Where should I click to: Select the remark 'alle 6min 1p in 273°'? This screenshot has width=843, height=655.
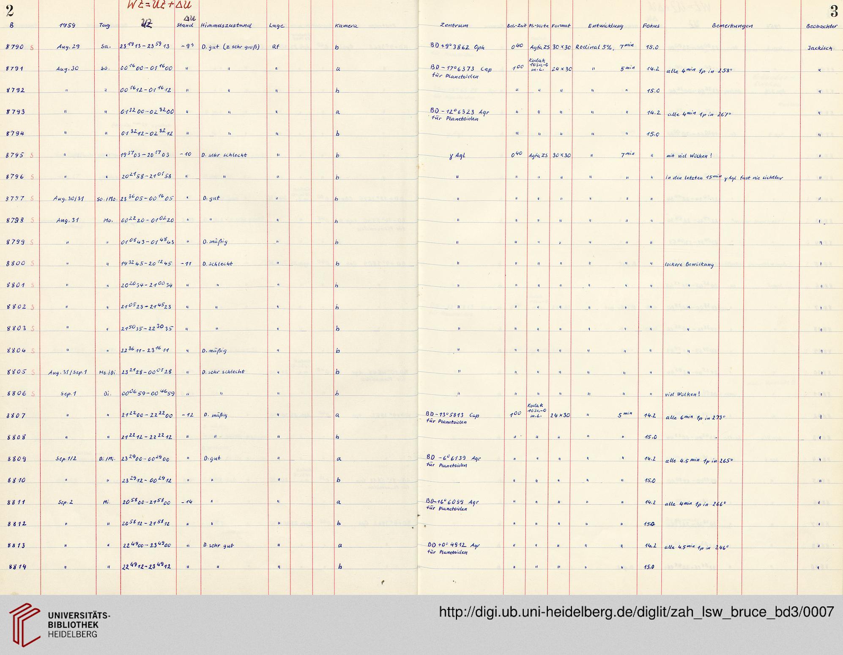[695, 417]
